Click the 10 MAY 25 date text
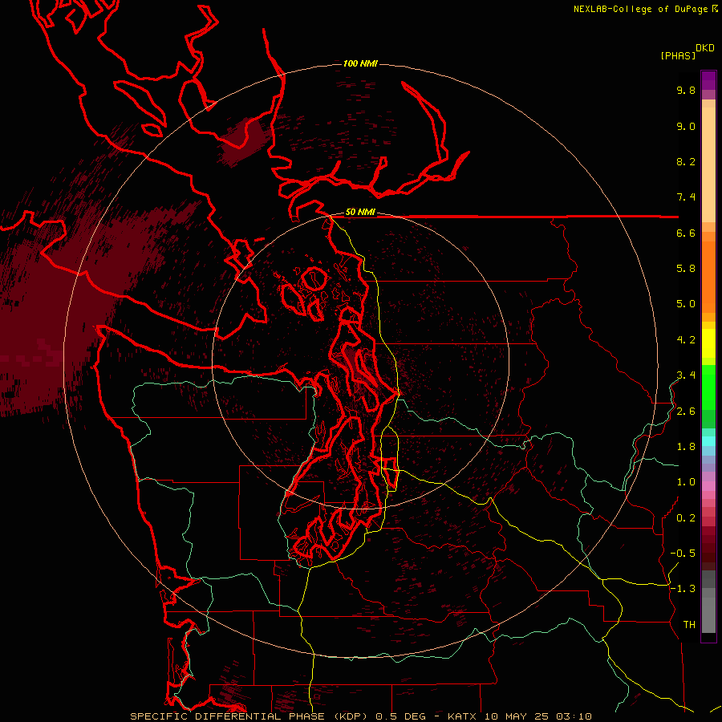Screen dimensions: 722x722 click(x=516, y=716)
